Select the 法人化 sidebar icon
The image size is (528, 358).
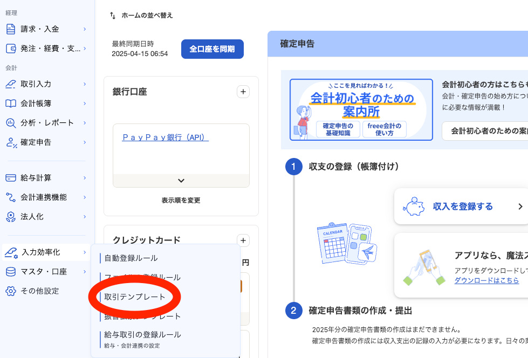pos(12,216)
